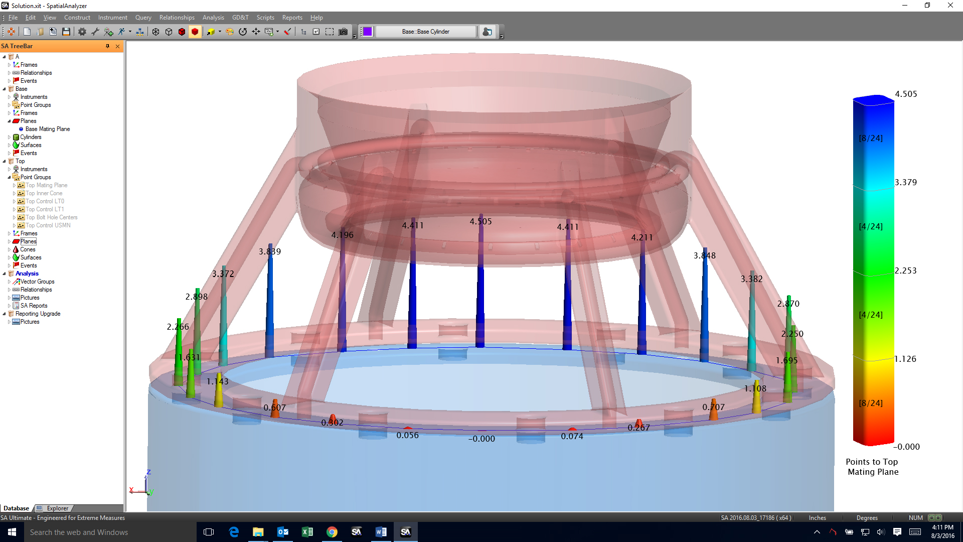Viewport: 963px width, 542px height.
Task: Click the Base::Base Cylinder button
Action: 425,32
